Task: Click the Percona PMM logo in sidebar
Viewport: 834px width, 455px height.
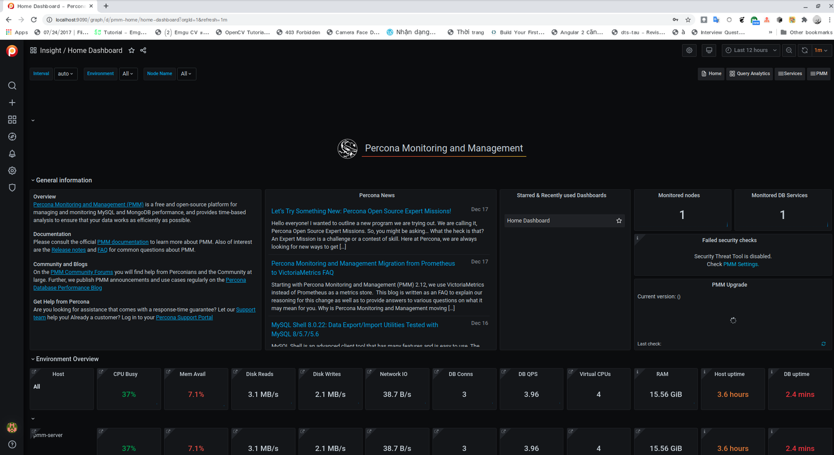Action: pos(12,51)
